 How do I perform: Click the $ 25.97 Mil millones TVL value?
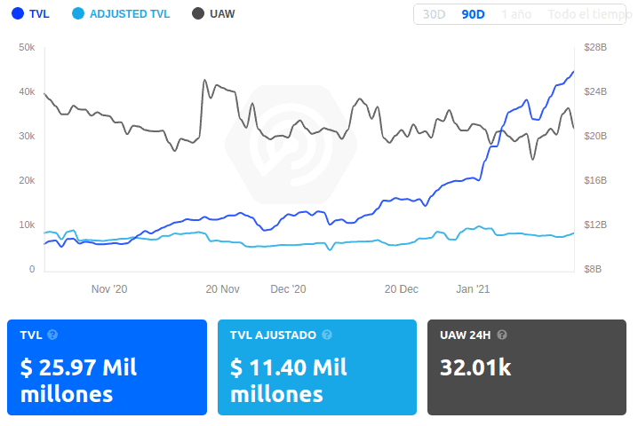point(78,380)
